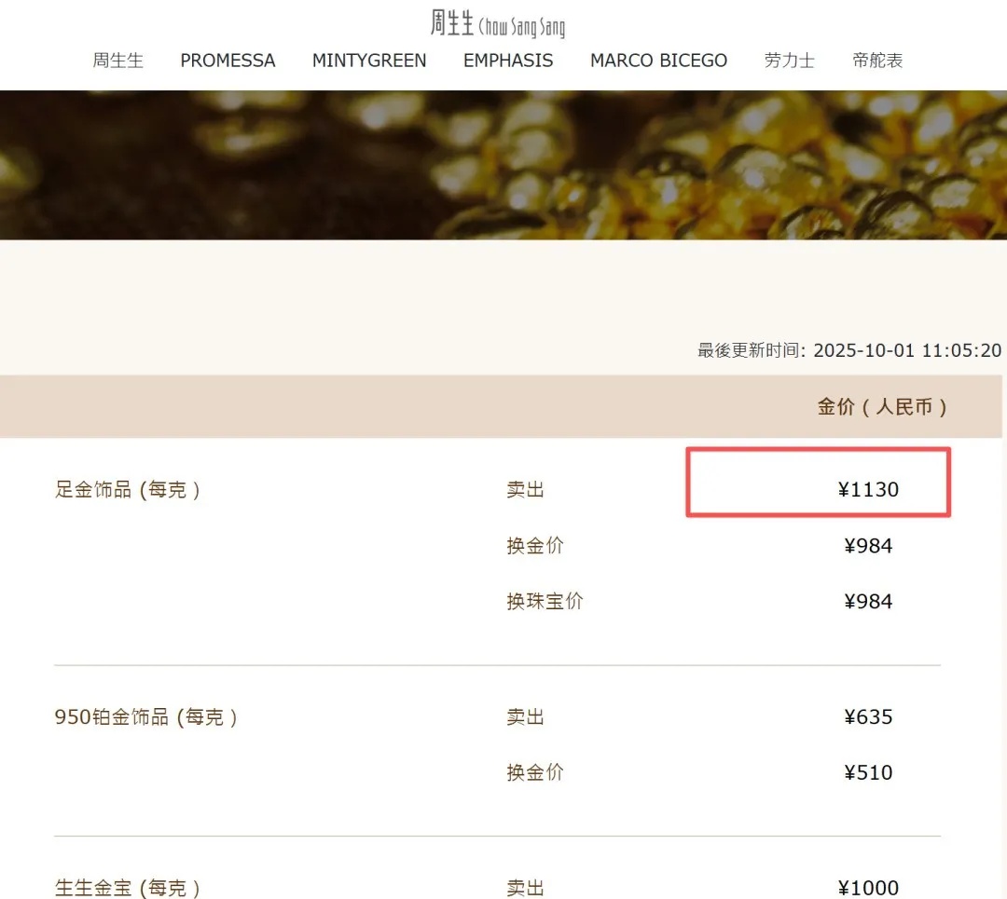Select the 足金饰品 (每克) row label

pyautogui.click(x=128, y=489)
